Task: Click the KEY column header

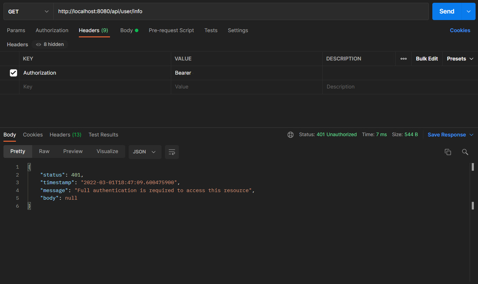Action: coord(28,59)
